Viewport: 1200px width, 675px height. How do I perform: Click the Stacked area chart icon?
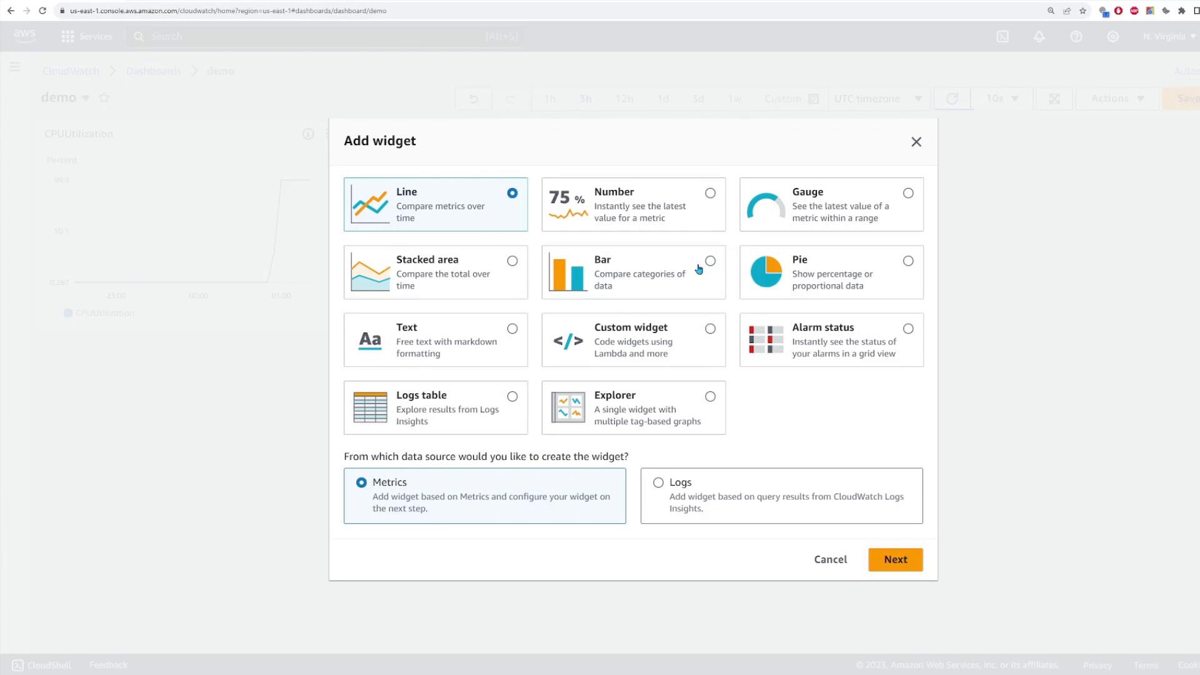click(x=370, y=272)
